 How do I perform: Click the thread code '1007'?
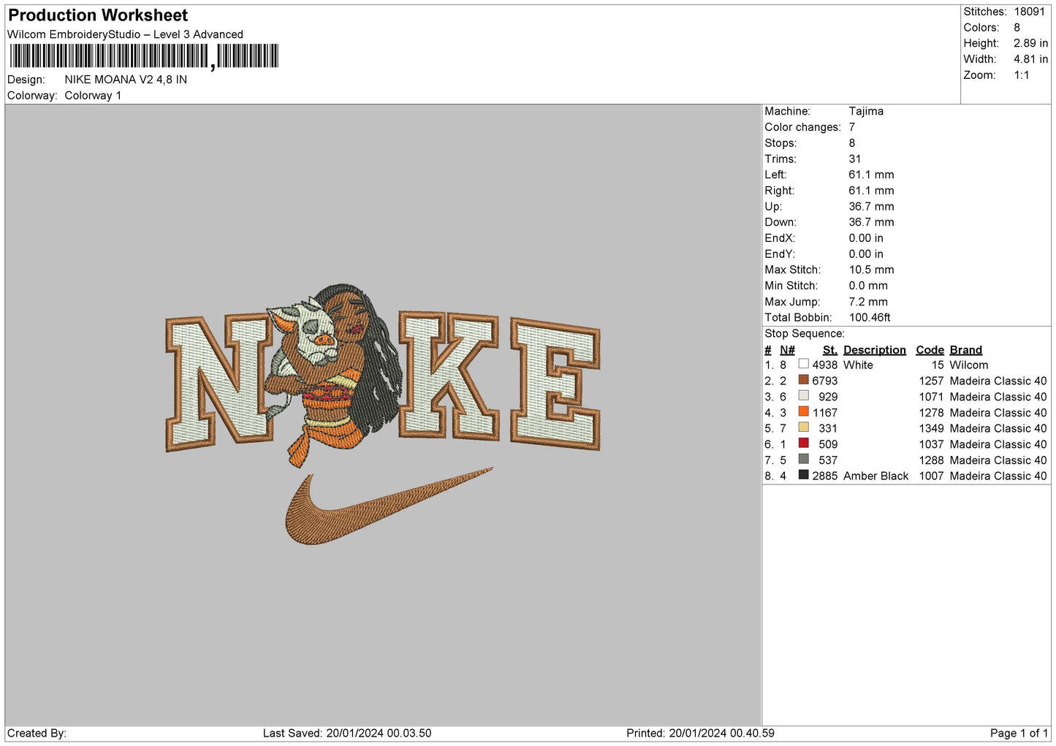pyautogui.click(x=931, y=476)
